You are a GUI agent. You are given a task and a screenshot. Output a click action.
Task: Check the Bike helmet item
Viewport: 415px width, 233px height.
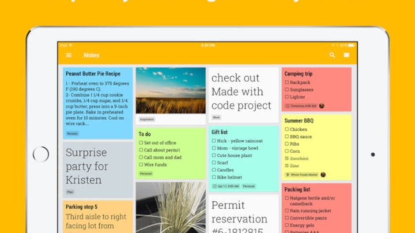[x=214, y=177]
